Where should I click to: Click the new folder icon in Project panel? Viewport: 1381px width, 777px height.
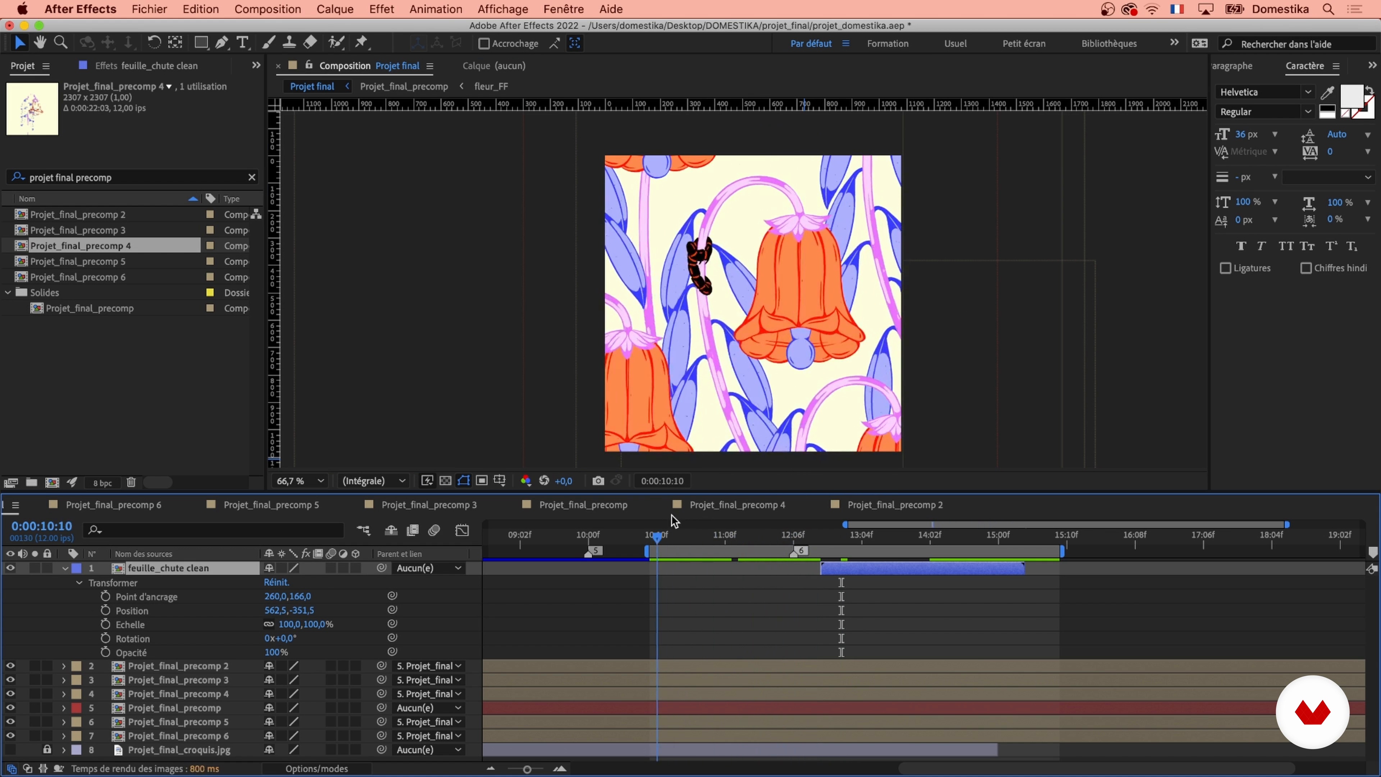(32, 483)
